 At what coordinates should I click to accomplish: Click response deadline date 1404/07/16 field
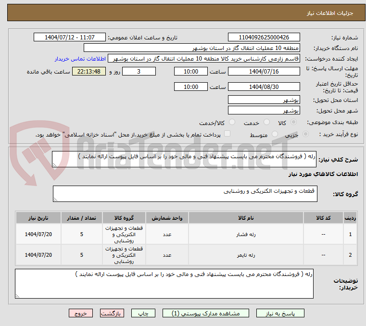click(x=264, y=72)
